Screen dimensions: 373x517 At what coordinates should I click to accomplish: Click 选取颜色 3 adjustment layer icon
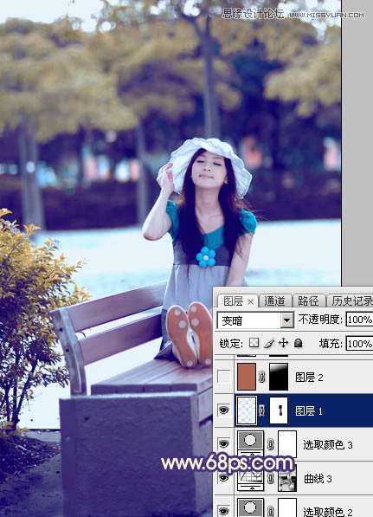pyautogui.click(x=251, y=443)
